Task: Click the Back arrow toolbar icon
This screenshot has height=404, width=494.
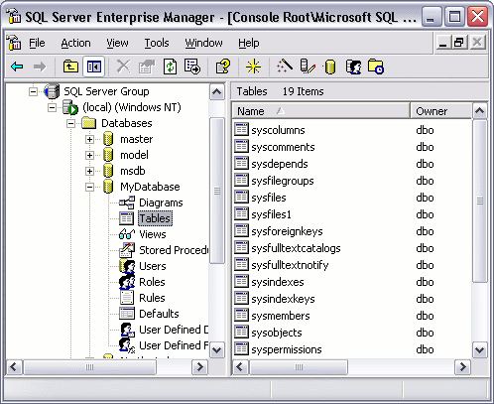Action: pos(17,67)
